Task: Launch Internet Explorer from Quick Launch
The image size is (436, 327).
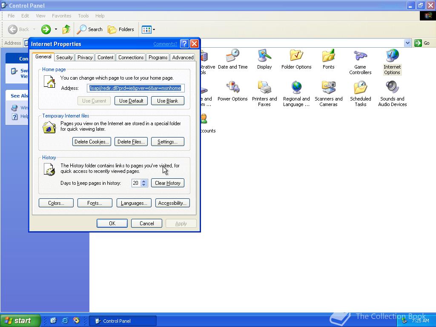Action: tap(65, 321)
